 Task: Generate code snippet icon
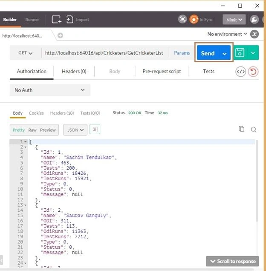240,72
